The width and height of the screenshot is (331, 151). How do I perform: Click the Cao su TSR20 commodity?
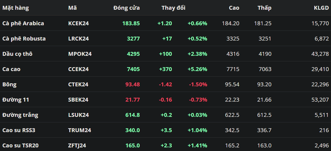pyautogui.click(x=20, y=145)
